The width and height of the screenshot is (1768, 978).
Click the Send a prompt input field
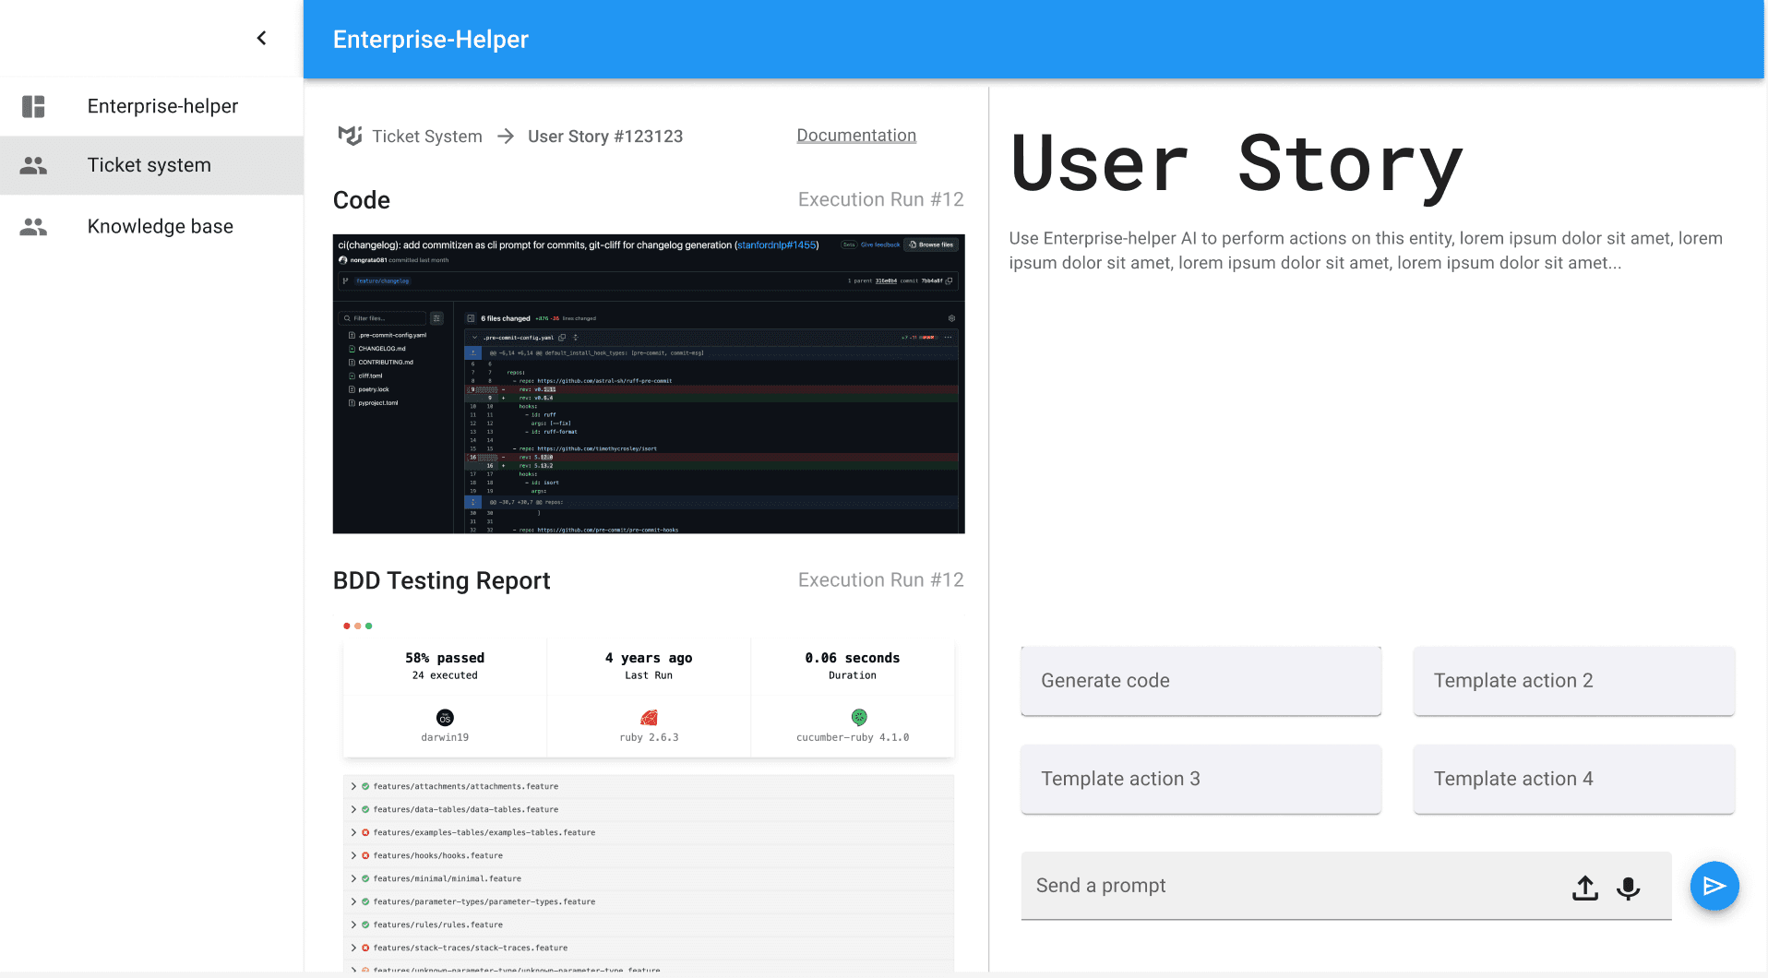pos(1292,887)
